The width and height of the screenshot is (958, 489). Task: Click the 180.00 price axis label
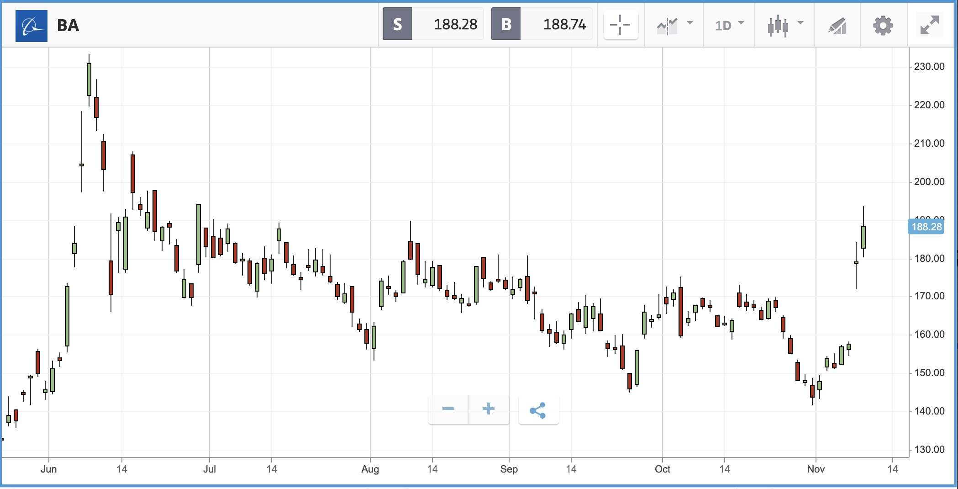[929, 259]
